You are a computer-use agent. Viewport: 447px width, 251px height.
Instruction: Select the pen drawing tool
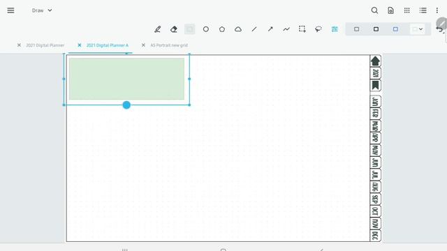pos(157,29)
